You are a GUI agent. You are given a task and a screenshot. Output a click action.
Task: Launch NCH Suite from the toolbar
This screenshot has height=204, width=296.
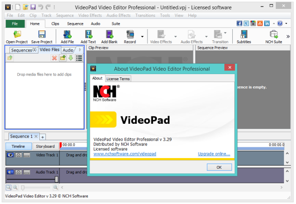point(274,37)
